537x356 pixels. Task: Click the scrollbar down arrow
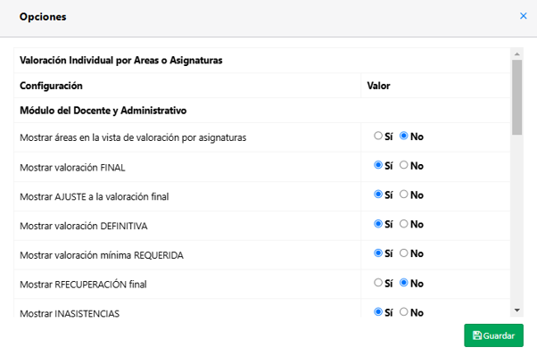pos(516,310)
